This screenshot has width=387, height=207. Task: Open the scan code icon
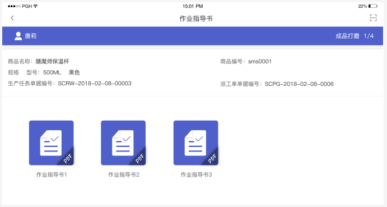coord(373,18)
